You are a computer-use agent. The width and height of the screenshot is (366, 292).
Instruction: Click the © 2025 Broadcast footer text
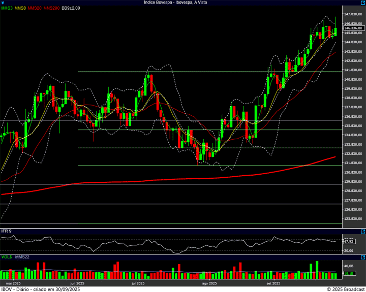click(x=345, y=289)
